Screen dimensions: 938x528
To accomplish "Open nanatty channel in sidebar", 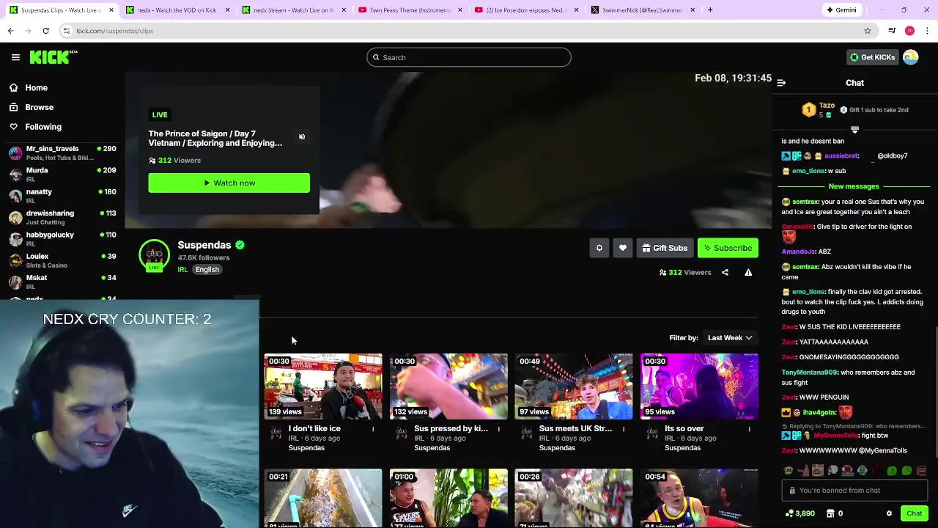I will click(62, 195).
